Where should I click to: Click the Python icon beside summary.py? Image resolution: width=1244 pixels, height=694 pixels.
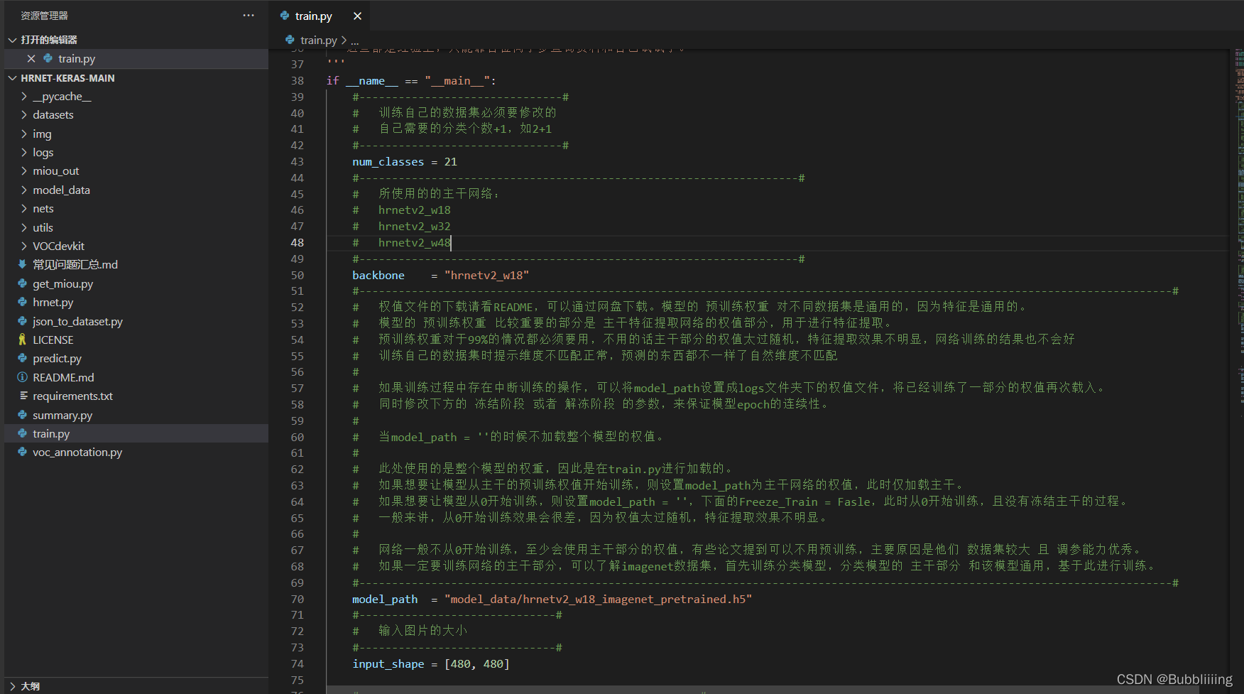click(x=23, y=415)
